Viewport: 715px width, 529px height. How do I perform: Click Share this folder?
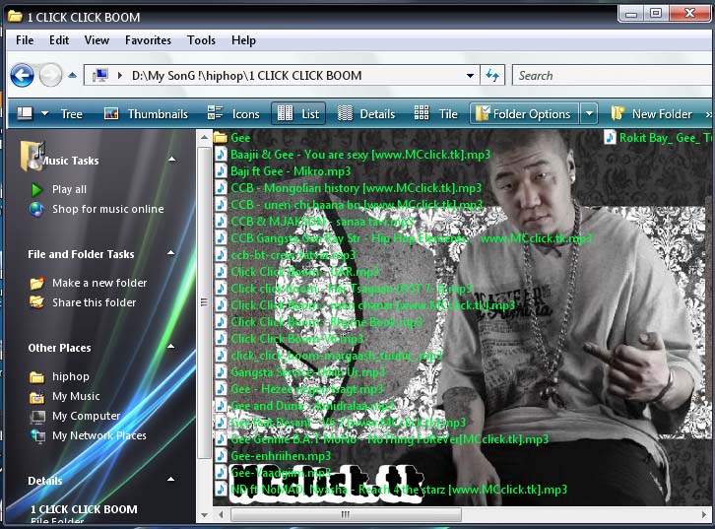click(x=94, y=302)
